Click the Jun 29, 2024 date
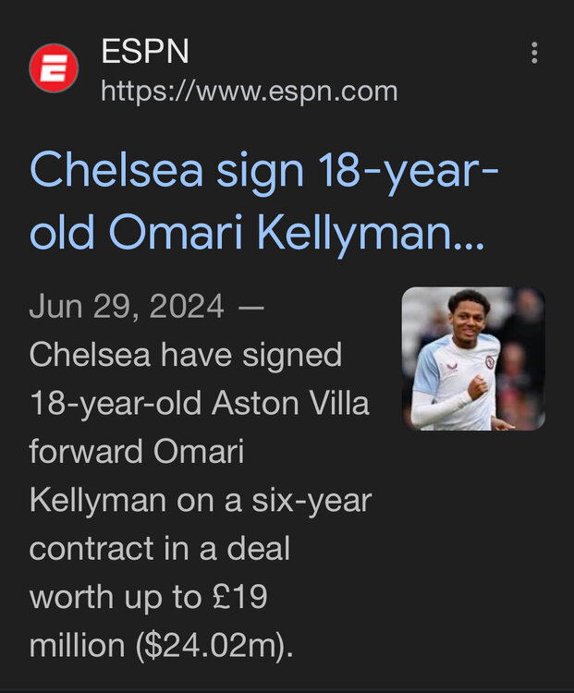This screenshot has width=574, height=693. click(x=127, y=306)
